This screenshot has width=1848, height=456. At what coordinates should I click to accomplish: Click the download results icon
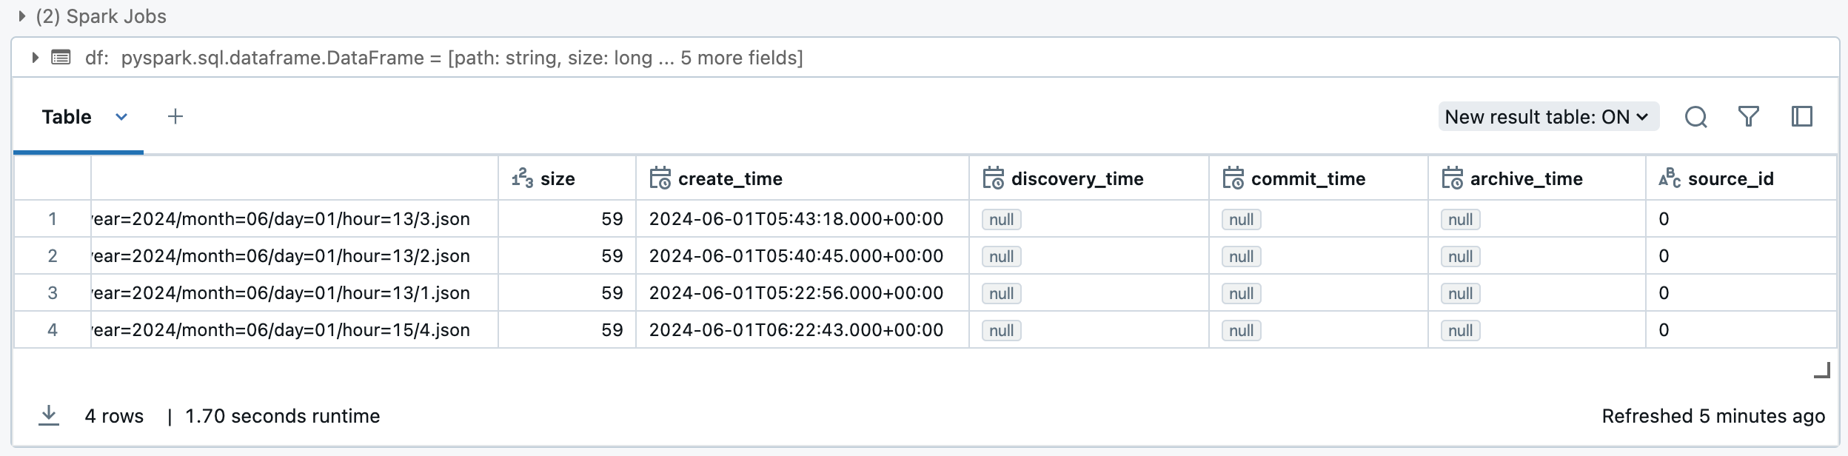[x=48, y=415]
